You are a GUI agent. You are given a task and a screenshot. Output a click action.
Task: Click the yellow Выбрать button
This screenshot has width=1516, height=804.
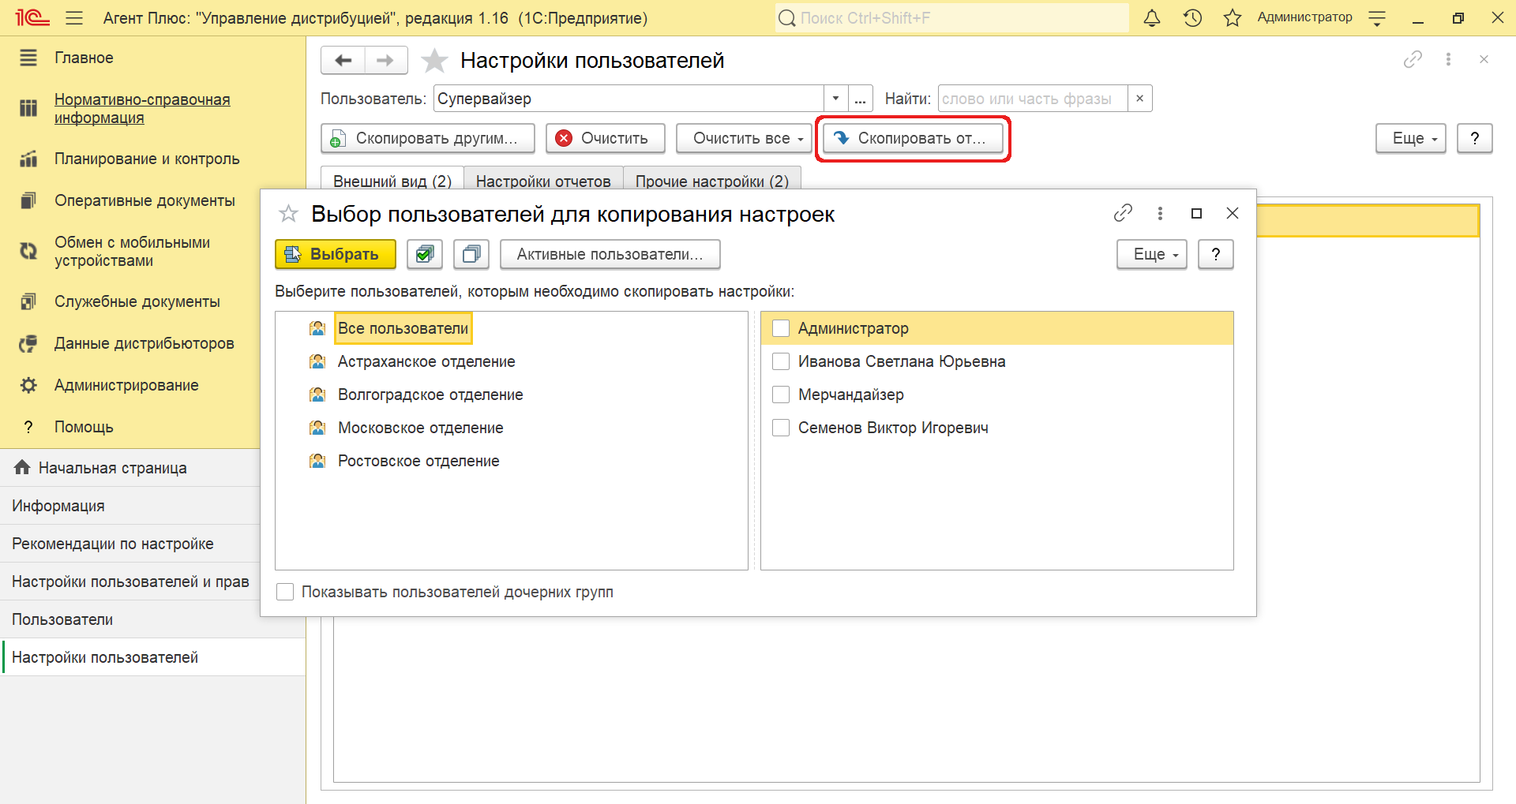(x=336, y=254)
